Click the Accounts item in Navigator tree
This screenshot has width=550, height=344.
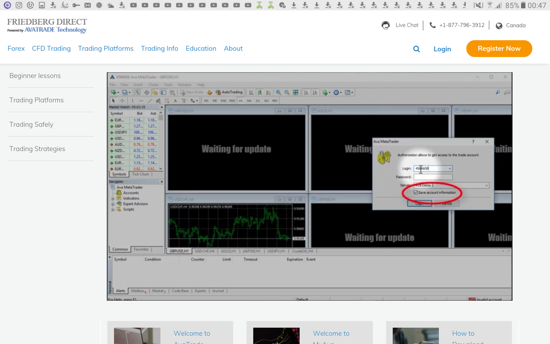coord(131,193)
